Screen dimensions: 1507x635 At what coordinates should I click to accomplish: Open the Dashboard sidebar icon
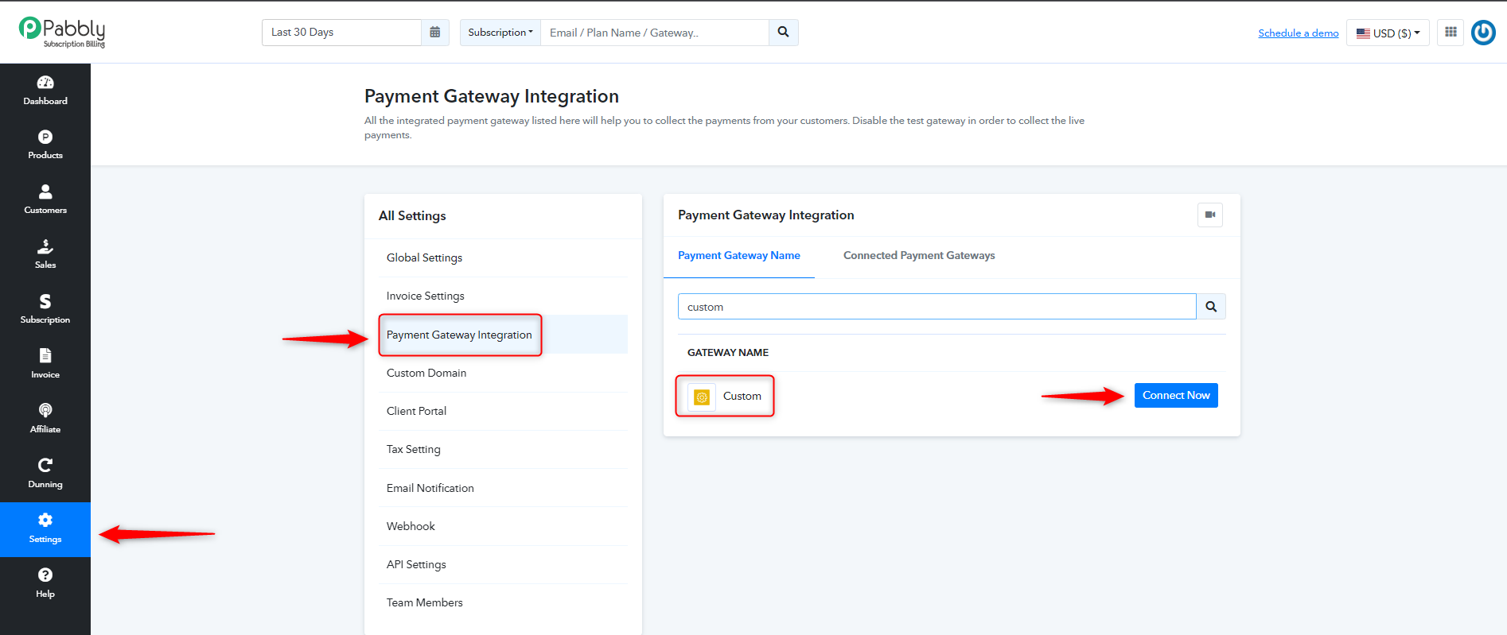(45, 90)
